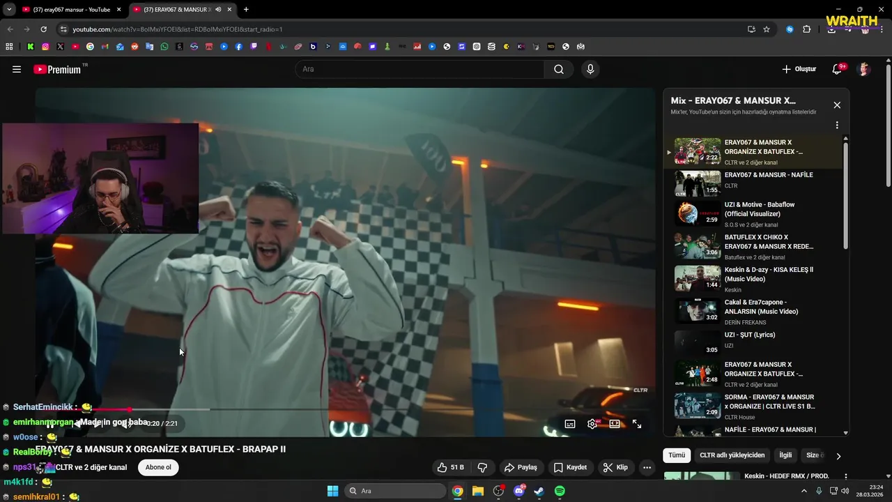Open playlist three-dot options menu

(x=837, y=125)
